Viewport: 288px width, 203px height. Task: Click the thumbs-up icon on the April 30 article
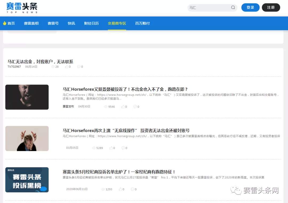pos(122,106)
